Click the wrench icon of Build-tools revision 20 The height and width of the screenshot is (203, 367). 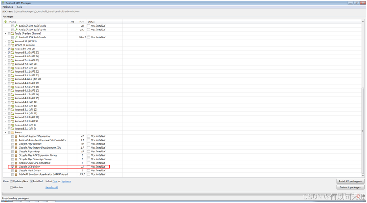16,26
